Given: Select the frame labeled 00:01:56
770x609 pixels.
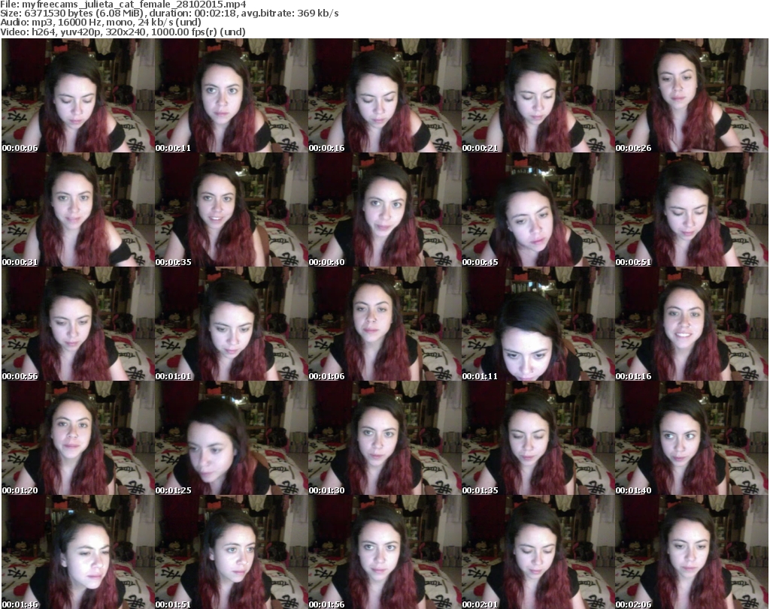Looking at the screenshot, I should point(384,552).
